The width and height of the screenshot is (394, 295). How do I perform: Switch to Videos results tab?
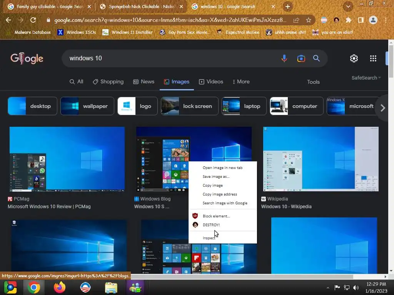[211, 81]
